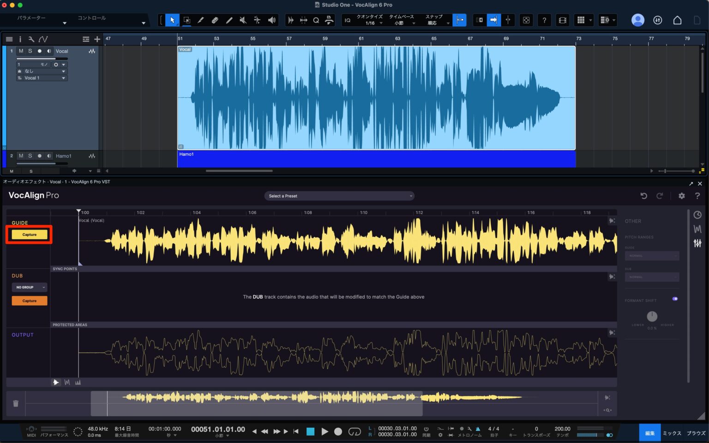Expand the NO GROUP dropdown in the DUB section

(x=29, y=287)
